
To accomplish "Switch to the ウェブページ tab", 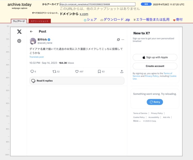I will 19,21.
